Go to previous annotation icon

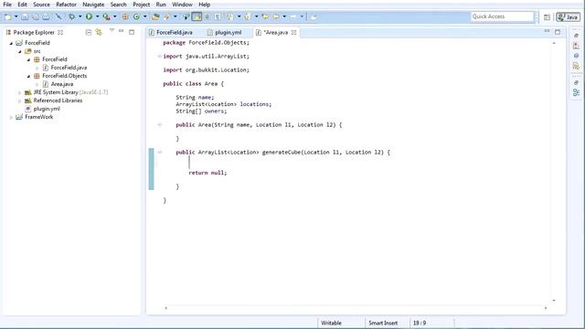pyautogui.click(x=247, y=16)
